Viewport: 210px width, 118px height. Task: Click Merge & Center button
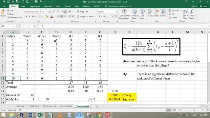click(x=85, y=16)
